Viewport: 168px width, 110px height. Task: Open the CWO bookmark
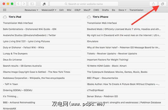point(96,10)
